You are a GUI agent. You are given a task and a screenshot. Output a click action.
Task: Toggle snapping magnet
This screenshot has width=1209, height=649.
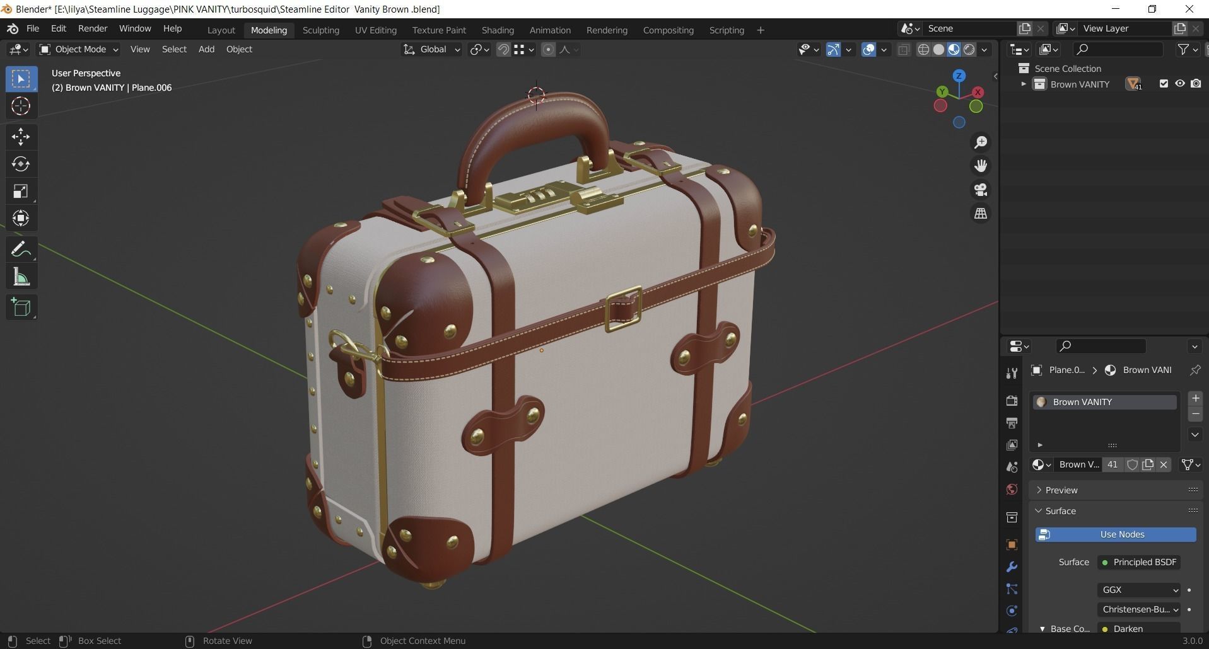click(503, 50)
